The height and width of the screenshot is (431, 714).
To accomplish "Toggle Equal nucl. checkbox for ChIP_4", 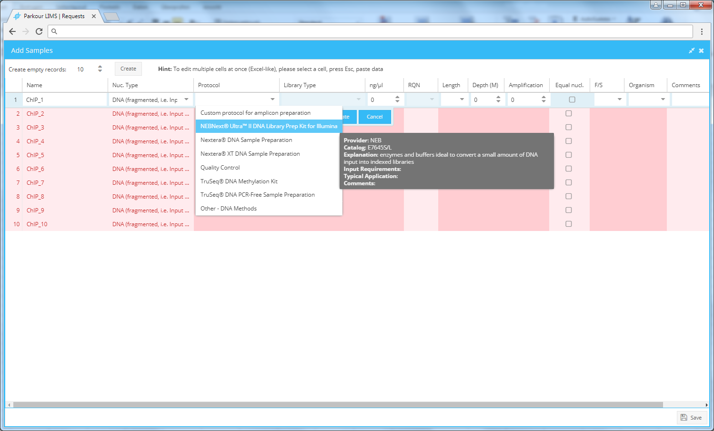I will click(x=569, y=141).
